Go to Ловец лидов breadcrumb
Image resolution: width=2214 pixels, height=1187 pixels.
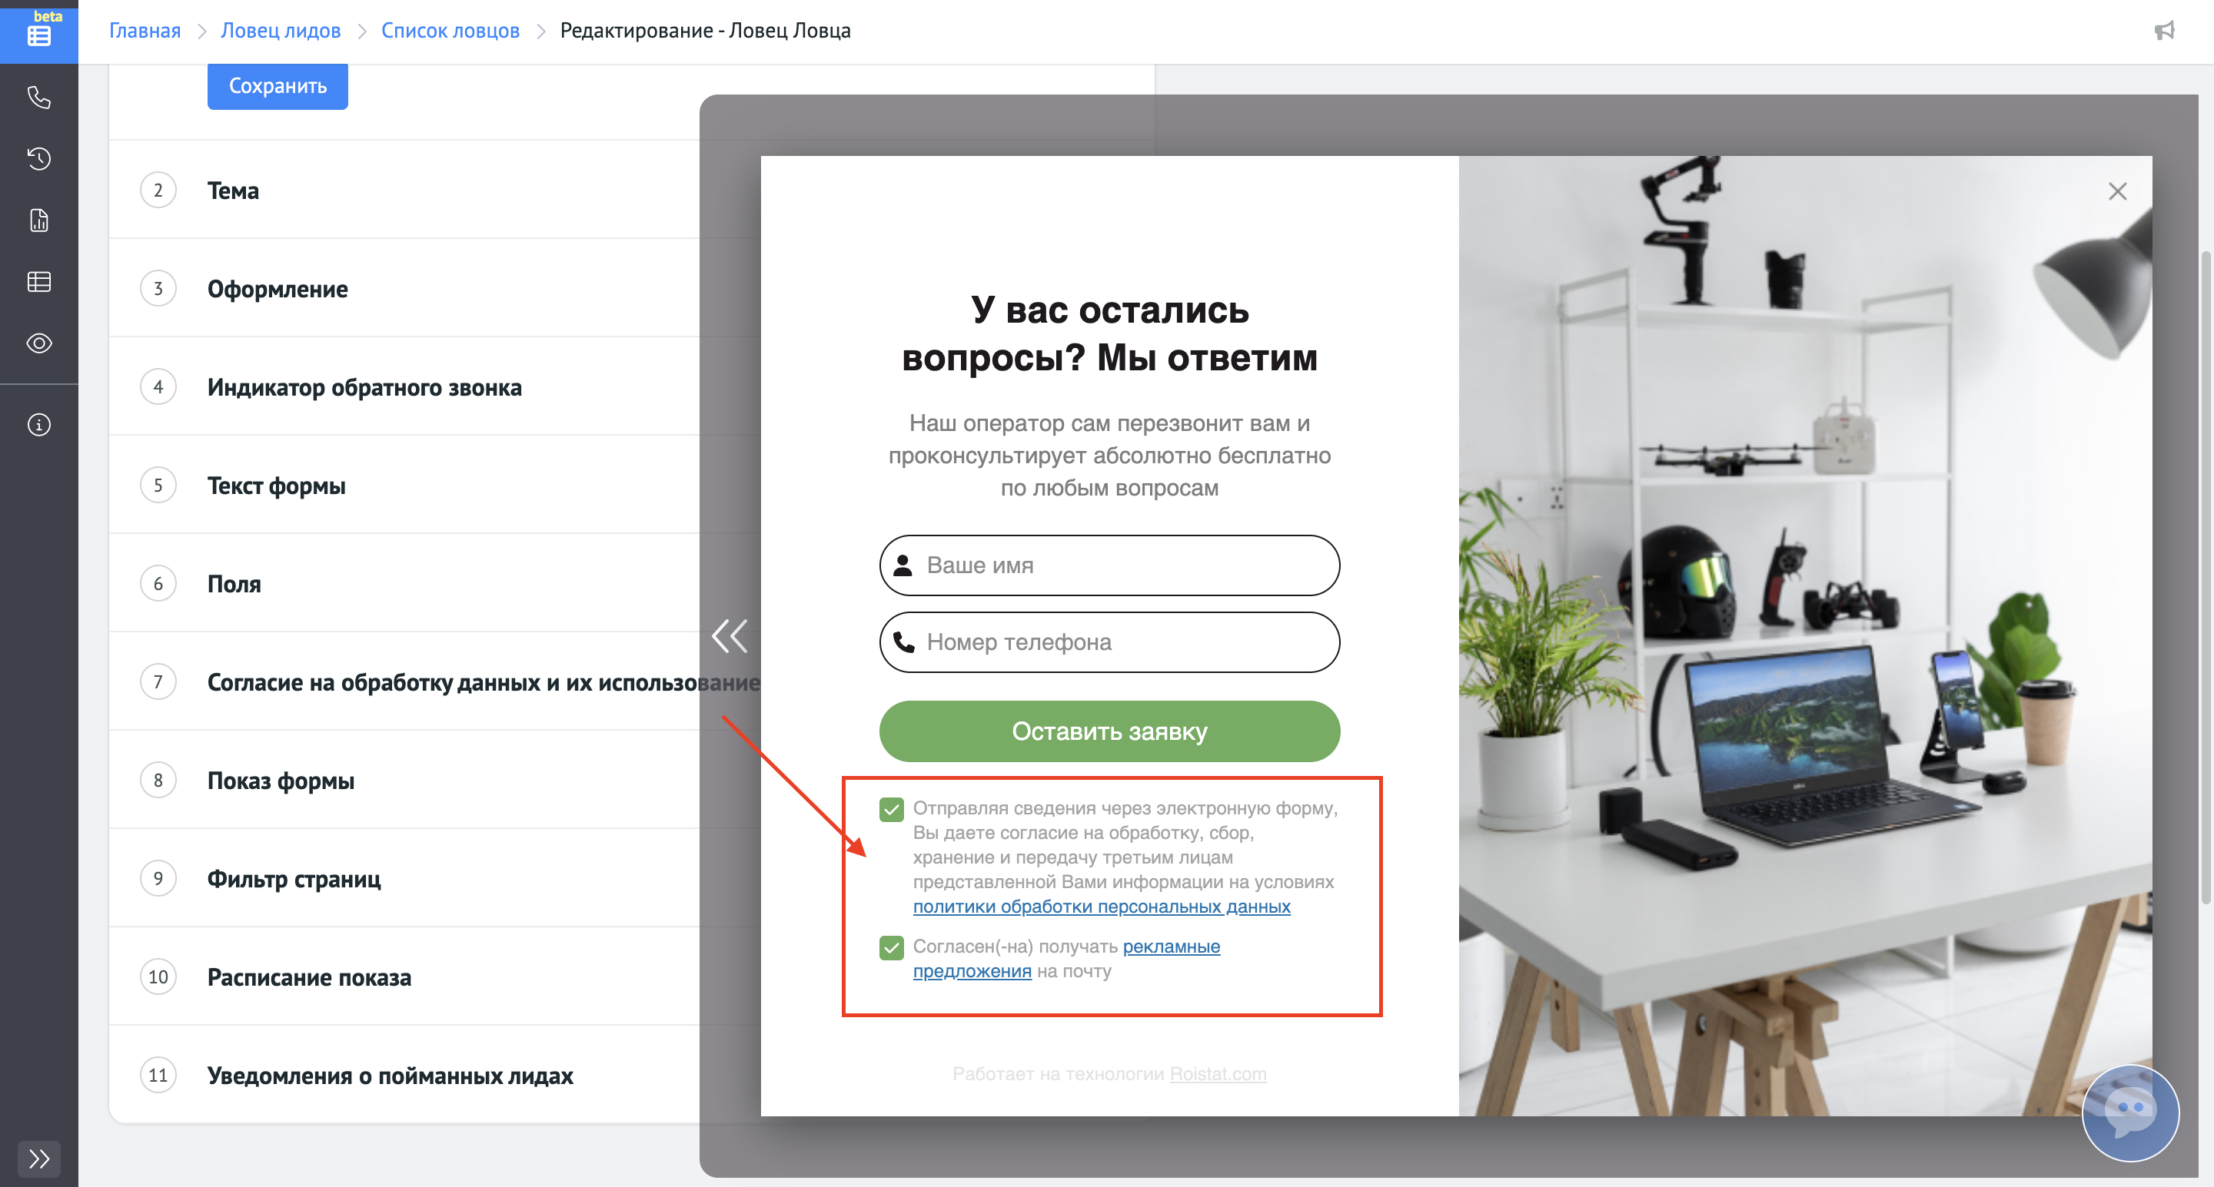point(281,31)
